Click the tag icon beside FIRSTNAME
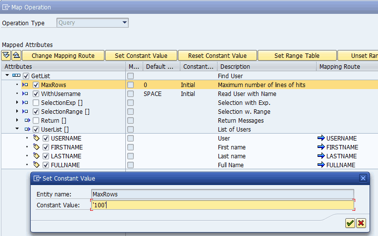 (36, 147)
